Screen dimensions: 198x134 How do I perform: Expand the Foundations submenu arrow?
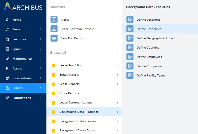tap(41, 98)
